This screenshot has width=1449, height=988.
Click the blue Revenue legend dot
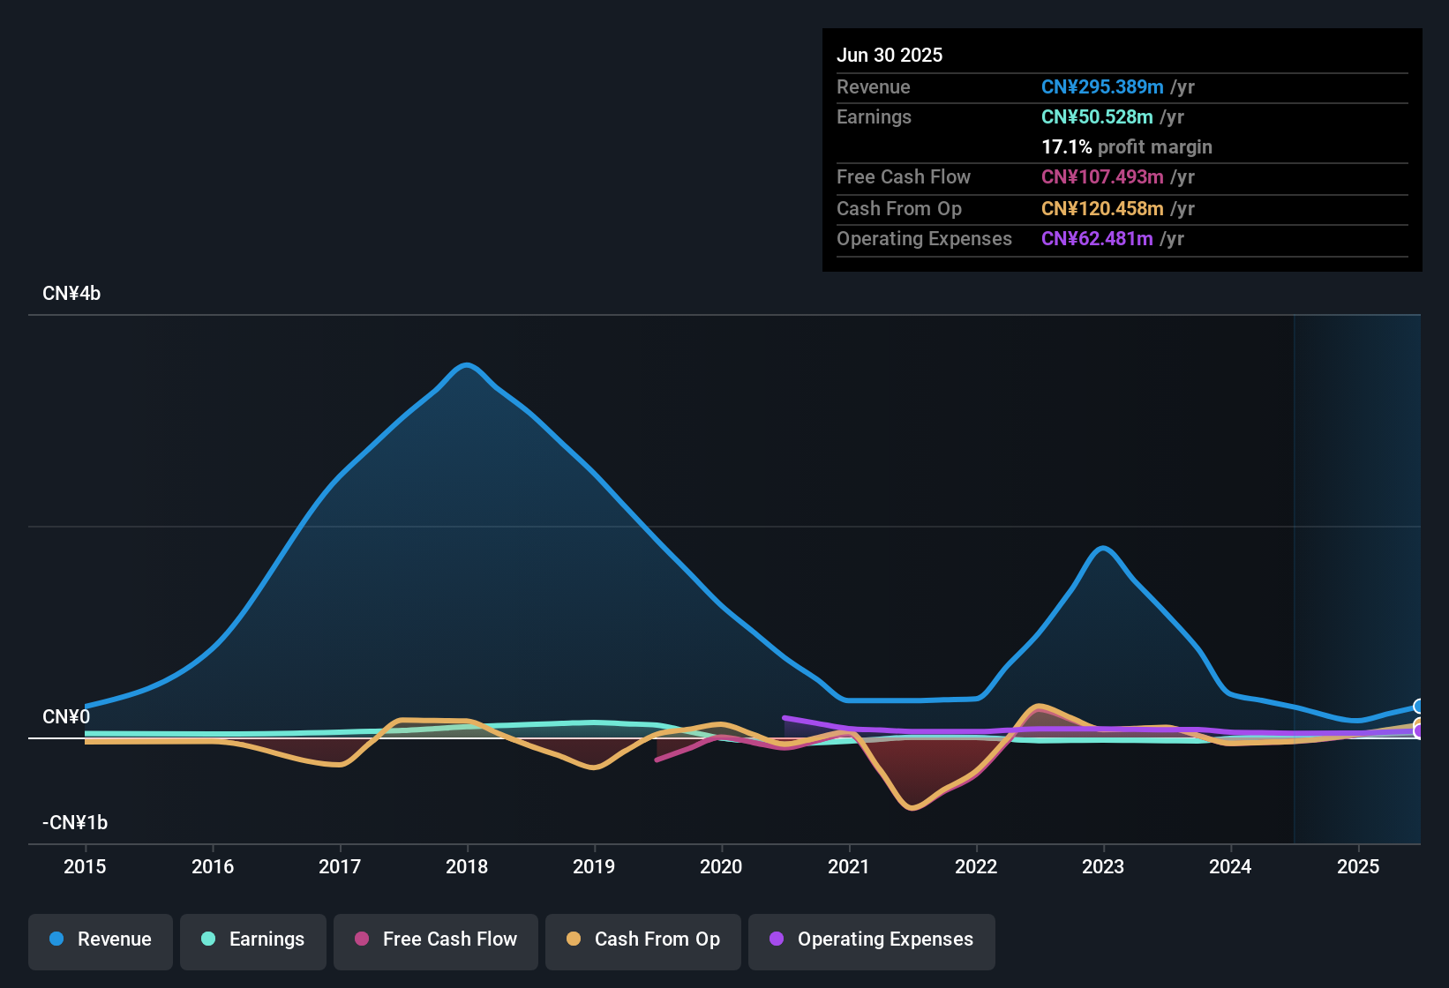point(56,939)
